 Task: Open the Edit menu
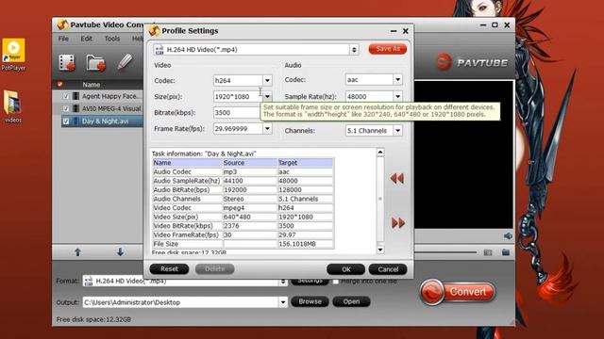click(x=86, y=39)
